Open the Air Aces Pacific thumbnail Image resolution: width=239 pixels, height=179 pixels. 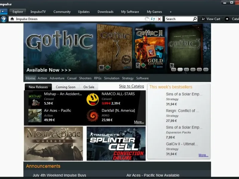[35, 116]
